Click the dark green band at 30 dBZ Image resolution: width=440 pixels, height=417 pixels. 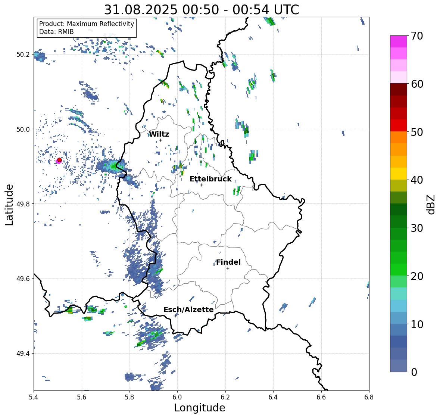pyautogui.click(x=399, y=221)
